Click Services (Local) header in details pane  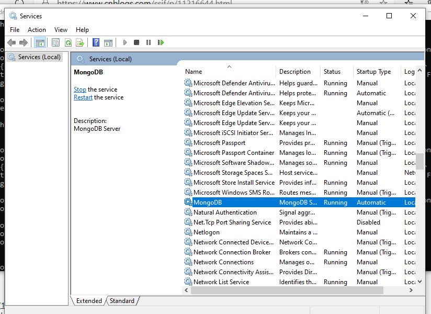110,59
